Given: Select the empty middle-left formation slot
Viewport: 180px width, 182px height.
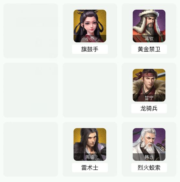Looking at the screenshot, I should [x=31, y=90].
